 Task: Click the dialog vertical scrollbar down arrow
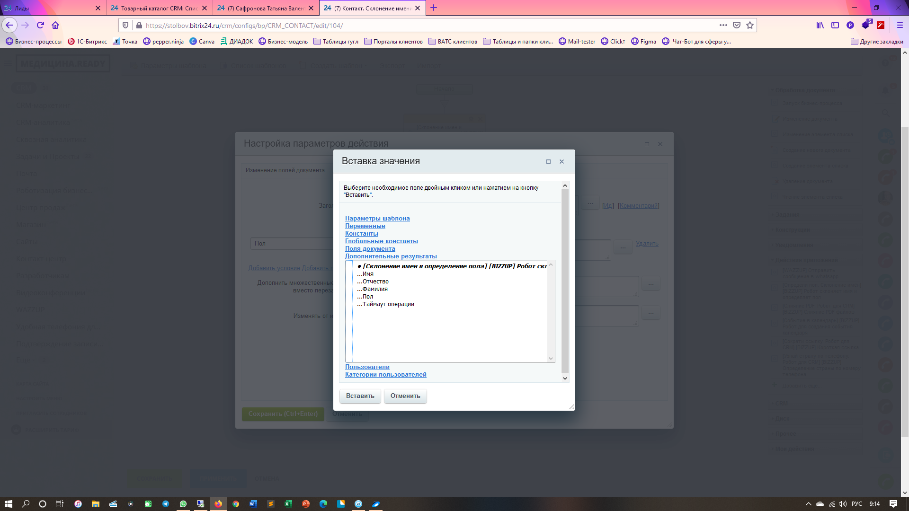(565, 378)
